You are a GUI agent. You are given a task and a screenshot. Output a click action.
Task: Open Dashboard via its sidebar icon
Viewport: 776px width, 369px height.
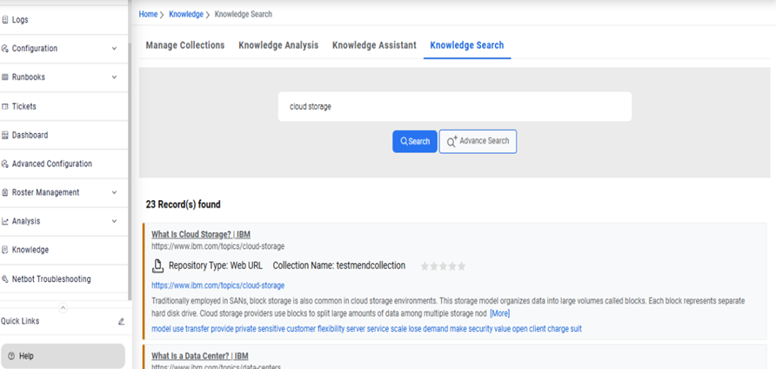click(x=5, y=135)
